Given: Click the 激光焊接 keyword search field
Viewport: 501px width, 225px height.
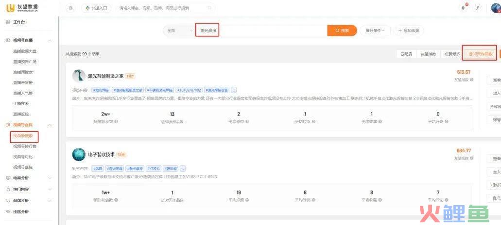Looking at the screenshot, I should click(261, 31).
